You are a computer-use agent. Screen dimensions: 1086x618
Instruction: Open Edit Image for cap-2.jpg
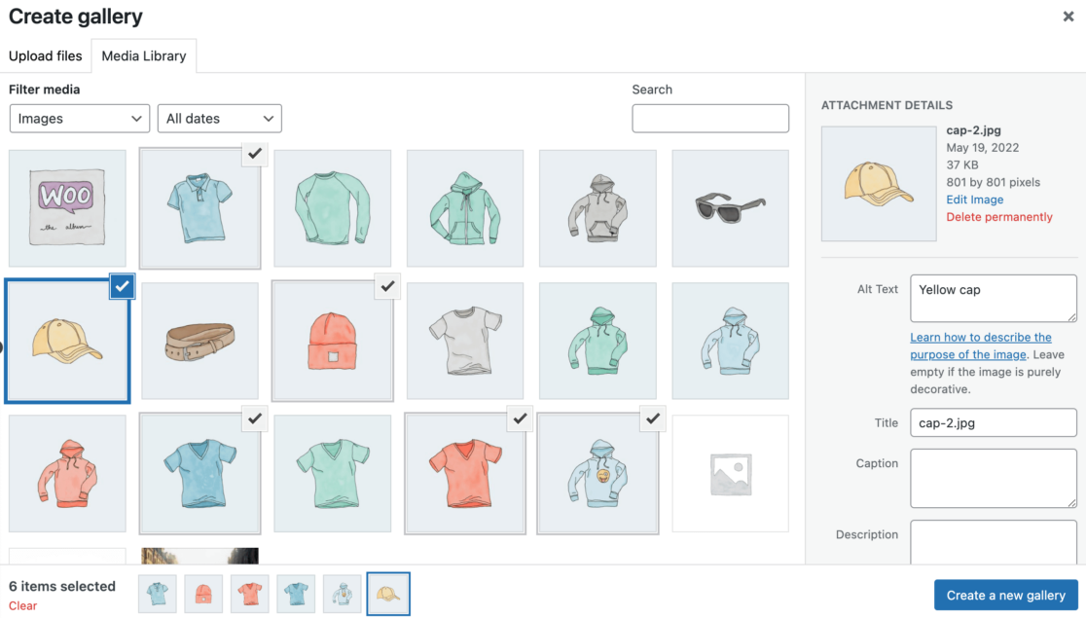[x=974, y=199]
